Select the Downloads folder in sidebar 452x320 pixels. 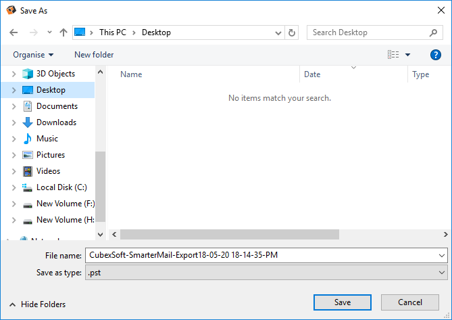[x=55, y=122]
